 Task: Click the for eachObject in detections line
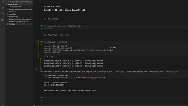(x=56, y=76)
